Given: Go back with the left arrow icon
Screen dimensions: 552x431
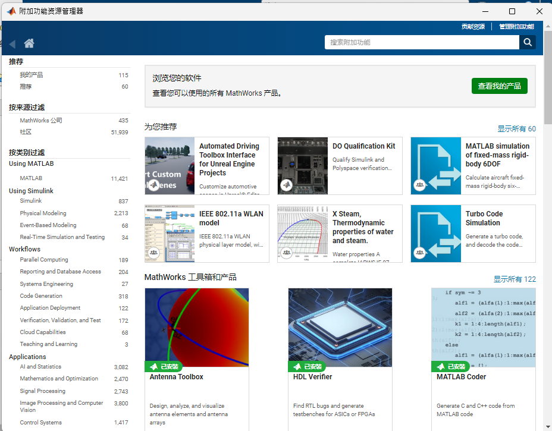Looking at the screenshot, I should pos(12,44).
